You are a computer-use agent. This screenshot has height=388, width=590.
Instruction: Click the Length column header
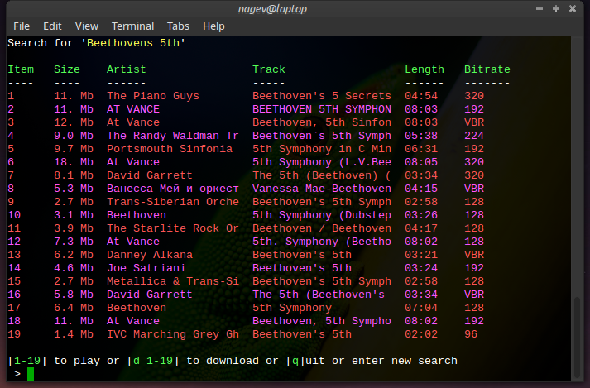click(x=425, y=69)
